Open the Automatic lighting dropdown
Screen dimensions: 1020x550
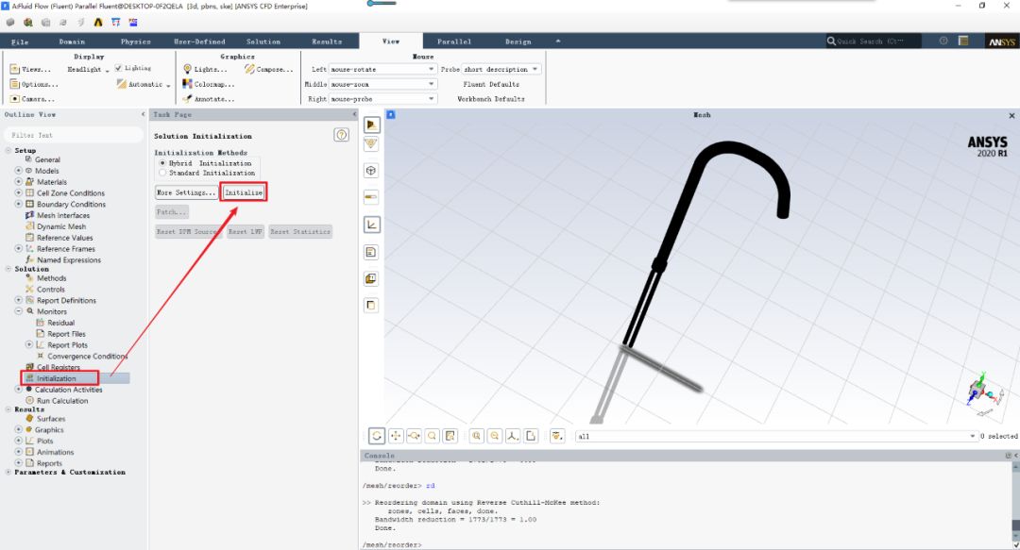[144, 84]
